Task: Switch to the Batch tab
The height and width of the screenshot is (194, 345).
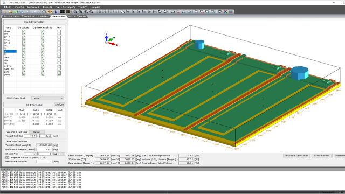Action: [x=82, y=16]
